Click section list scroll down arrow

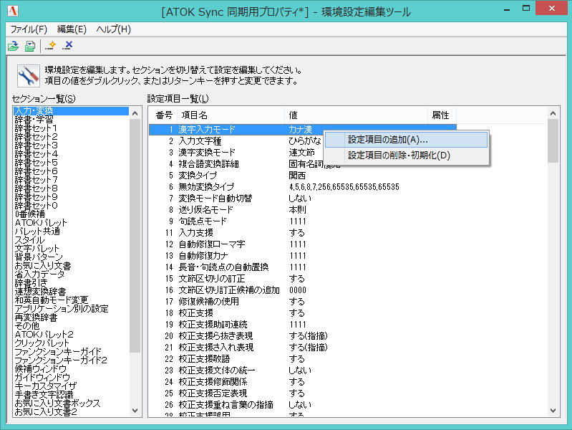(x=135, y=410)
